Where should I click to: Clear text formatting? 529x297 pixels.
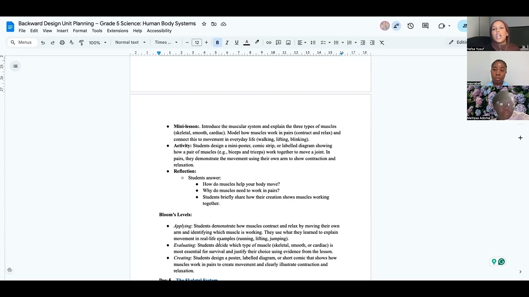pos(382,42)
